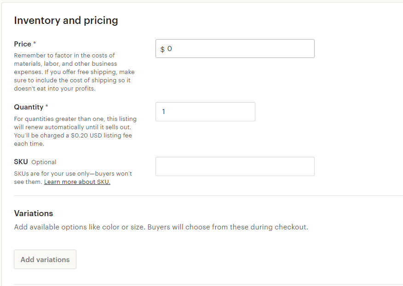Click the 0 value in Price box

click(170, 49)
